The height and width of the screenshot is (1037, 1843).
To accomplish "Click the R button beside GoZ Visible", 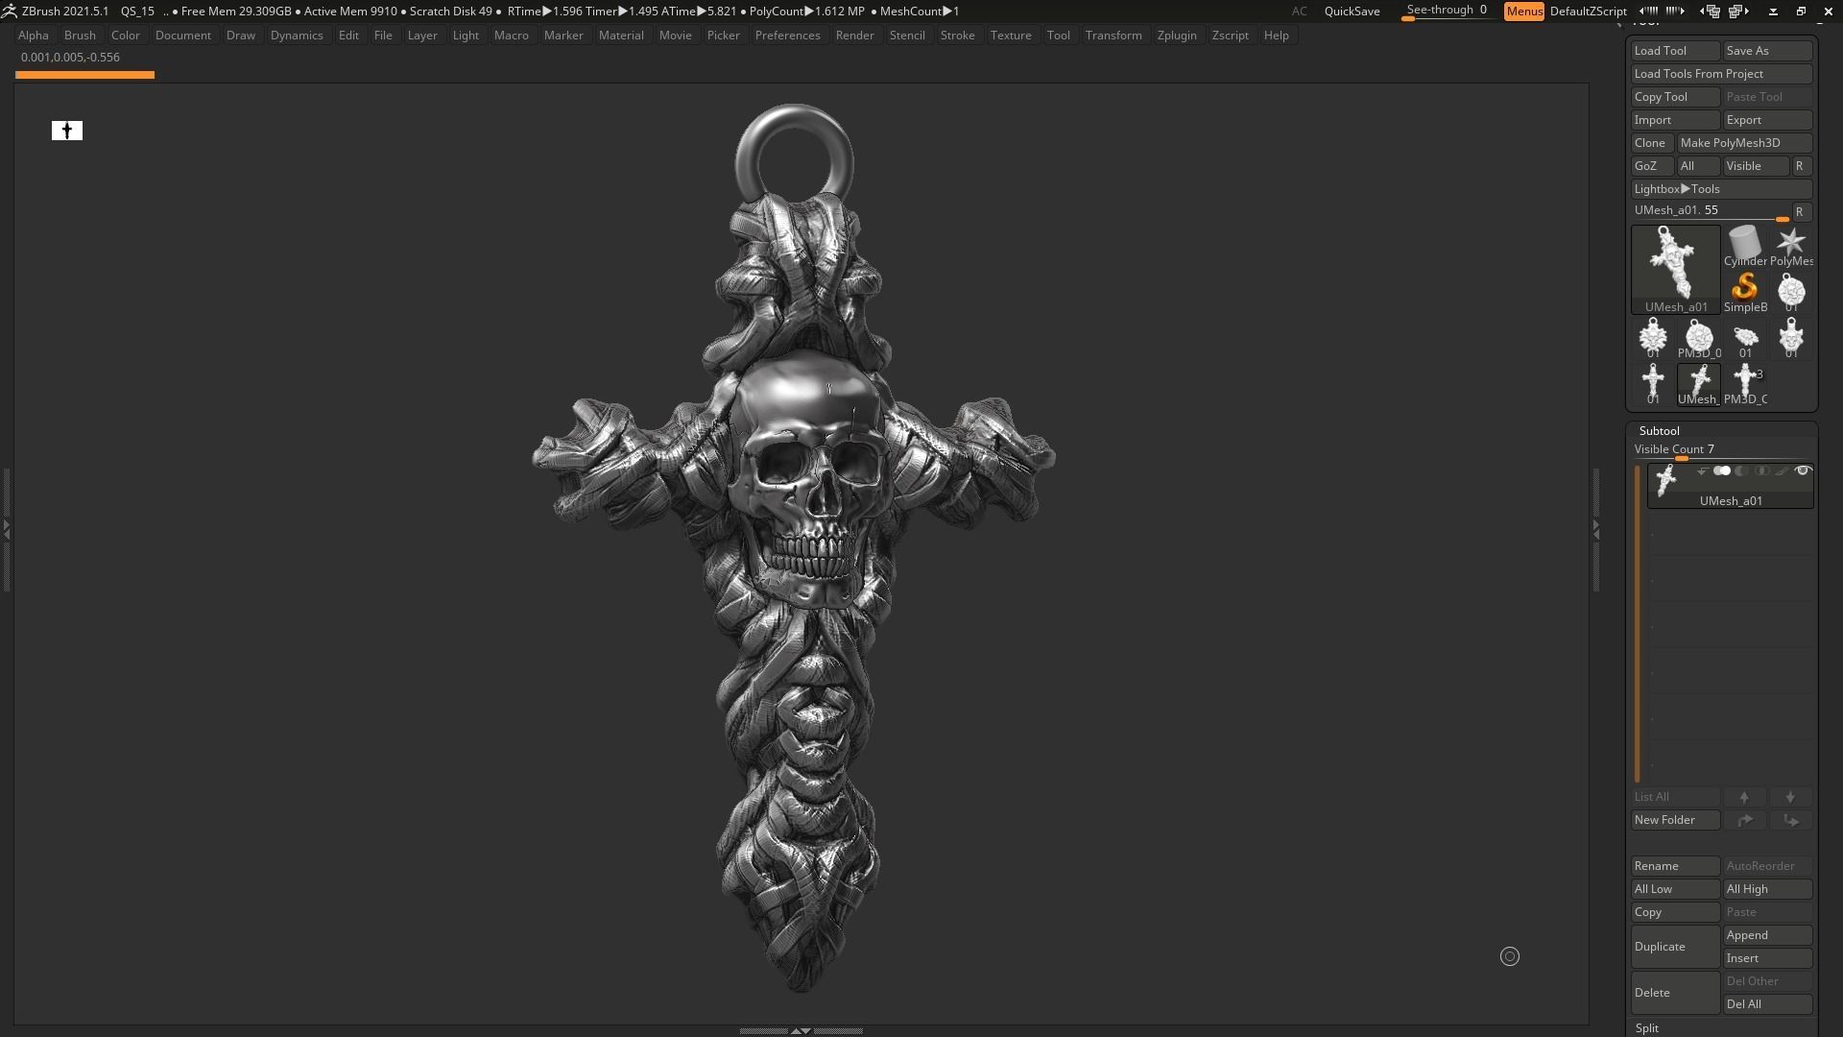I will [1801, 166].
